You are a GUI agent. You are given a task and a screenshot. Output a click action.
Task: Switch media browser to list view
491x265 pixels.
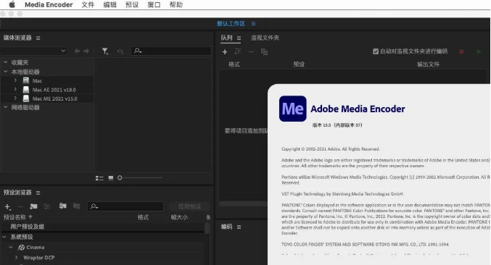point(99,178)
